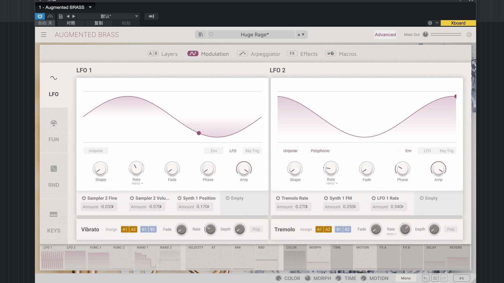Toggle LFO 1 Rate modulation power
504x283 pixels.
pos(374,198)
